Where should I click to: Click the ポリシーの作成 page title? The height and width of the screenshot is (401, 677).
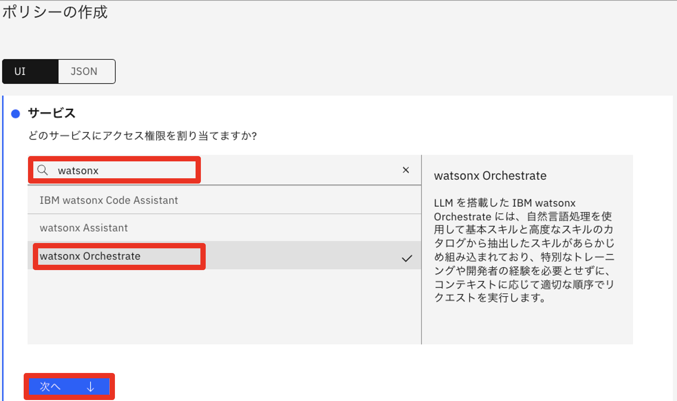pos(55,13)
